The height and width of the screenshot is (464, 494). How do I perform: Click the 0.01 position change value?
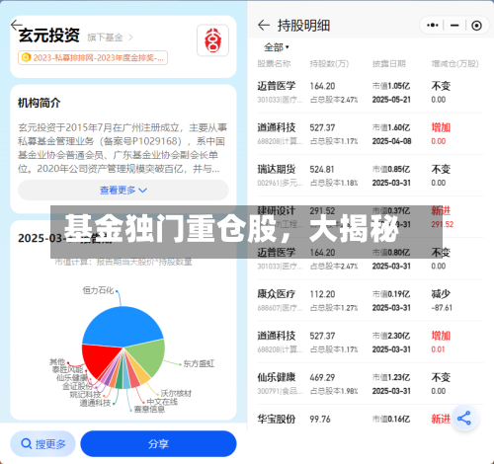click(438, 349)
